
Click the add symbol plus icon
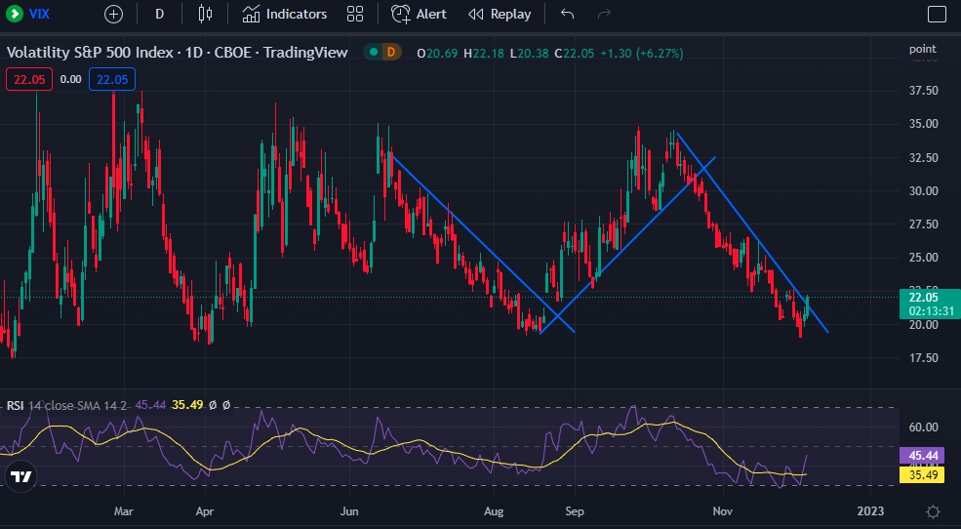[x=113, y=14]
